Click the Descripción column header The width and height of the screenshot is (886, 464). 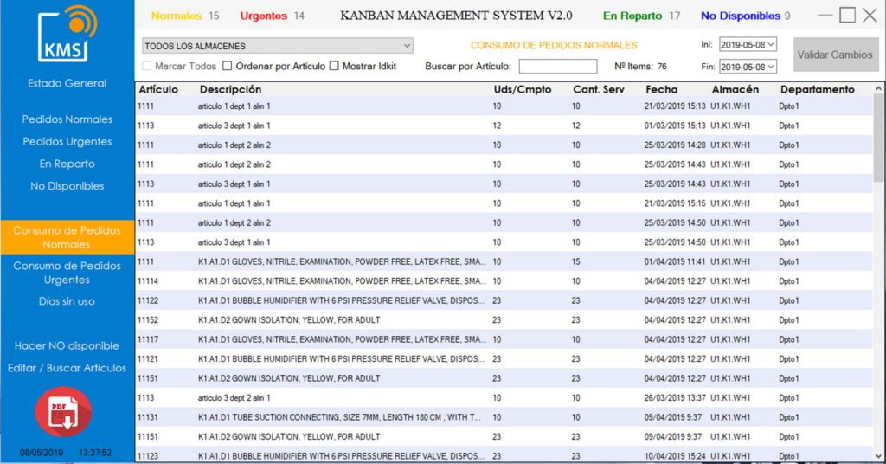pyautogui.click(x=230, y=89)
